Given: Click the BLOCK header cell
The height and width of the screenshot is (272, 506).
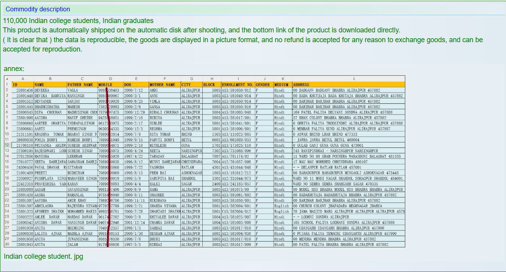Looking at the screenshot, I should tap(211, 84).
